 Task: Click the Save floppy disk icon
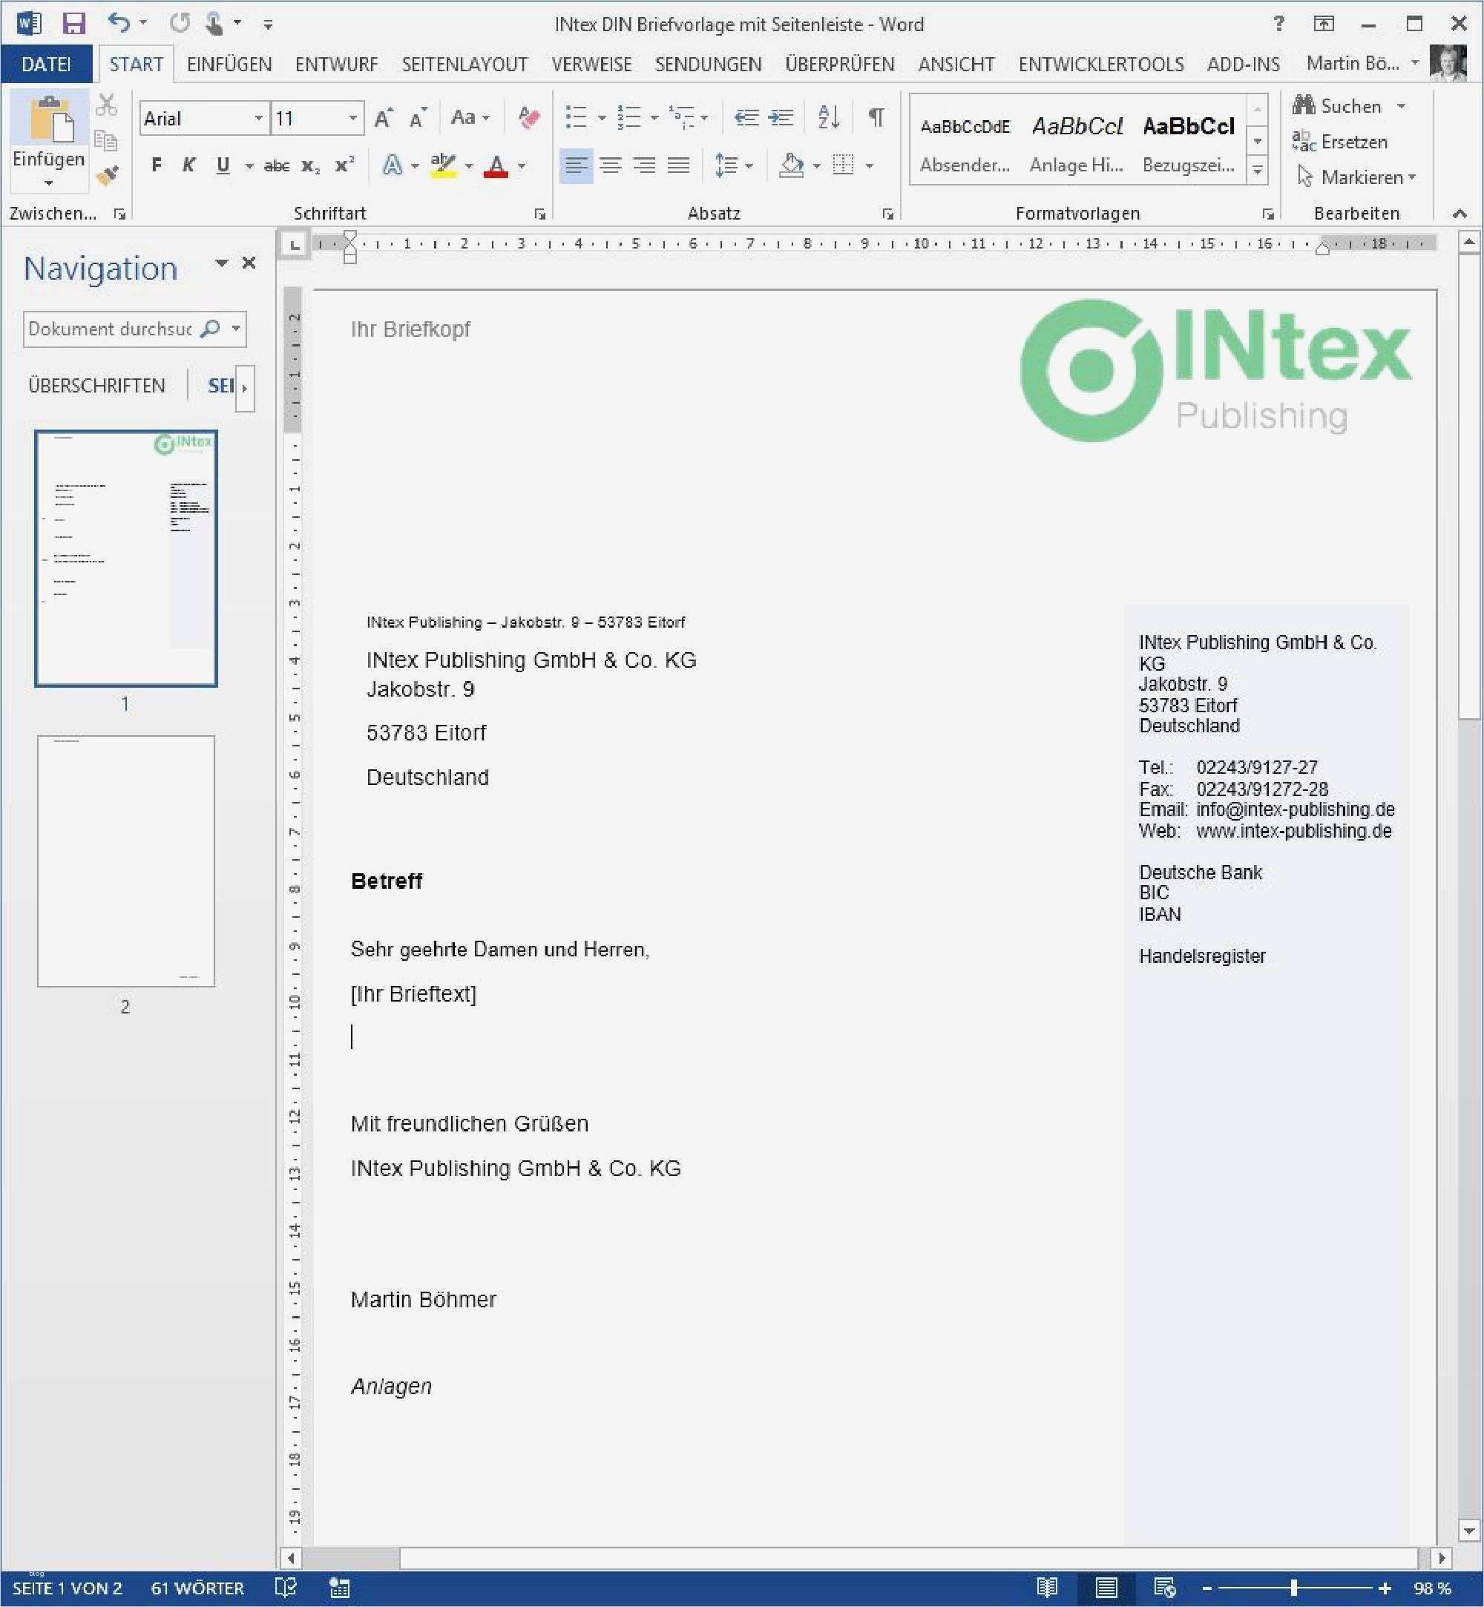[74, 23]
